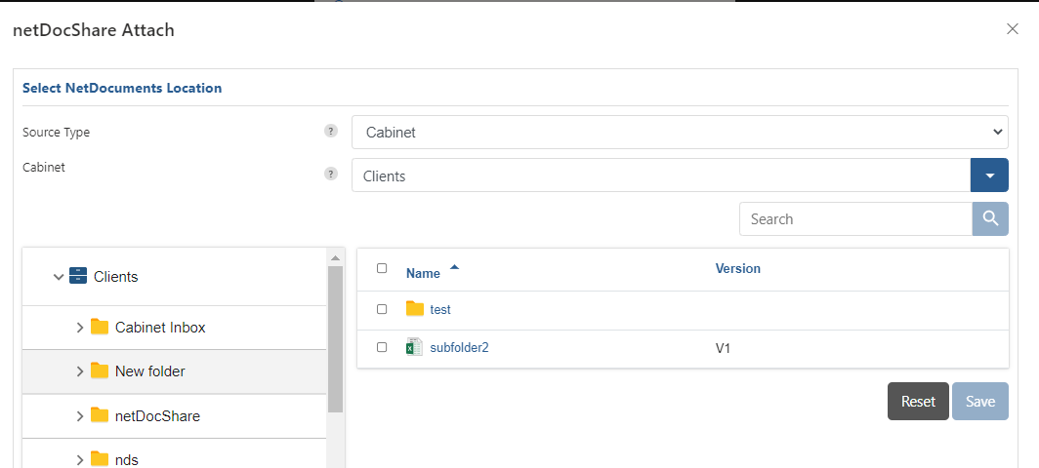Click the Cabinet Inbox folder icon
The image size is (1039, 468).
(100, 327)
